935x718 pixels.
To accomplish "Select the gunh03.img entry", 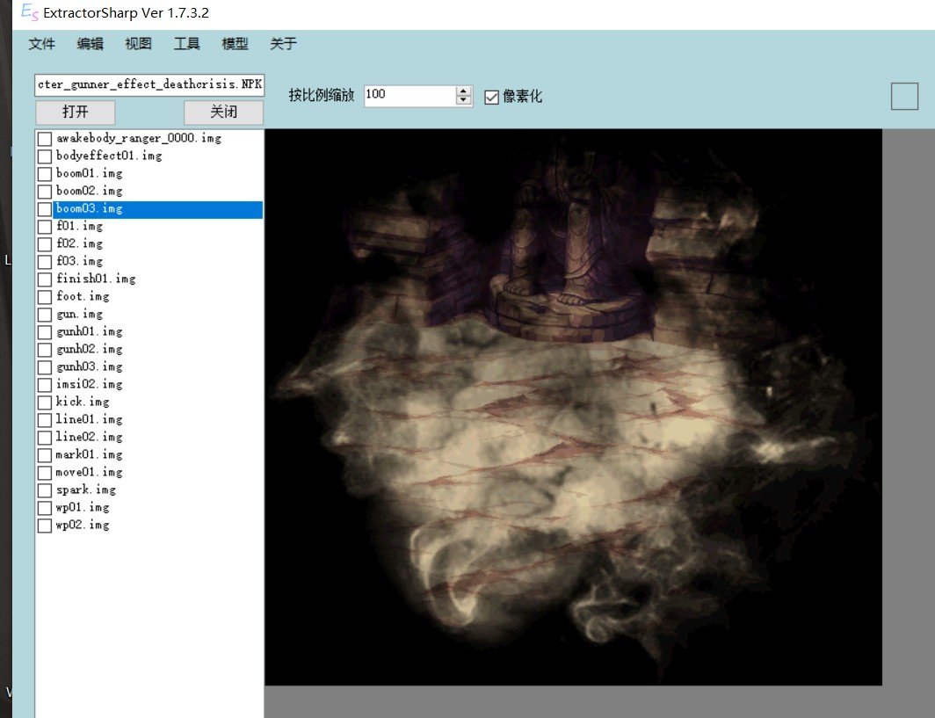I will 90,366.
